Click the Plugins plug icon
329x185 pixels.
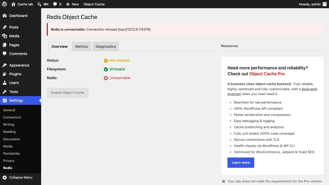pos(5,74)
